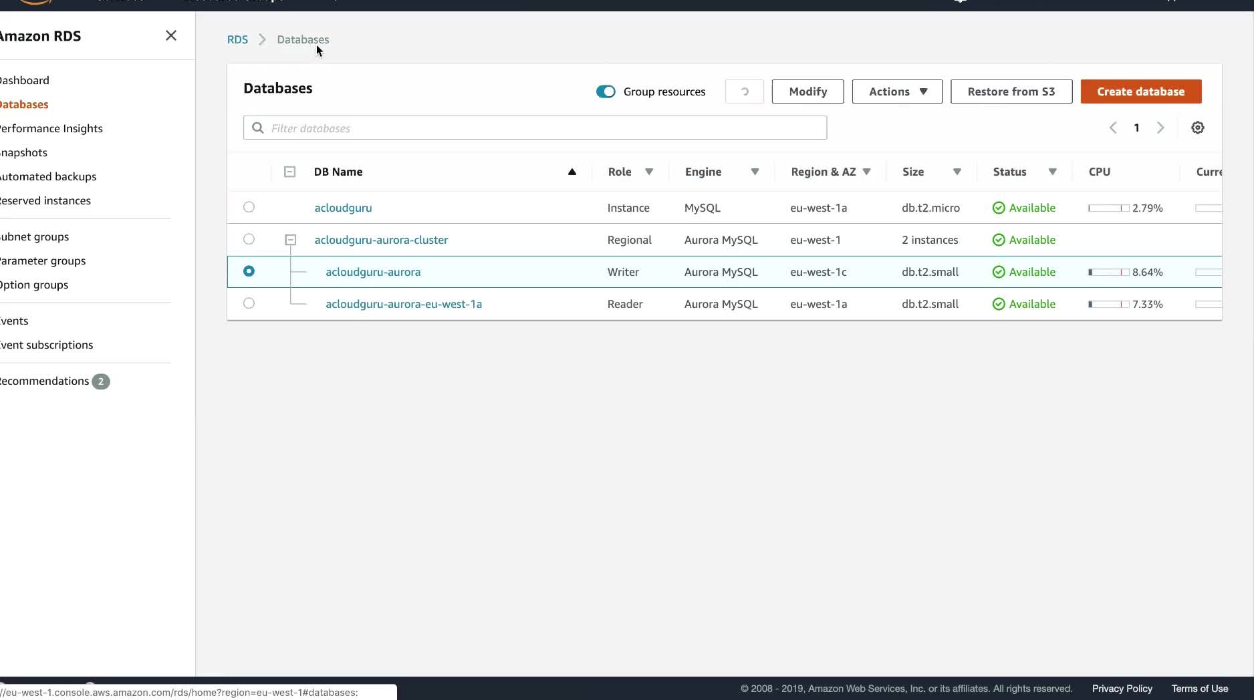Image resolution: width=1254 pixels, height=700 pixels.
Task: Click the search magnifier icon in filter
Action: [x=258, y=128]
